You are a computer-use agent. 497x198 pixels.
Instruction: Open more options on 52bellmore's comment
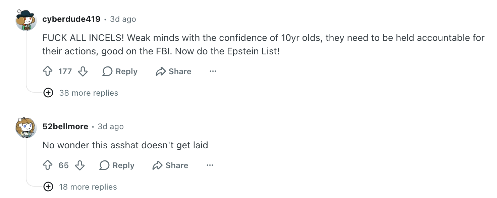(210, 165)
